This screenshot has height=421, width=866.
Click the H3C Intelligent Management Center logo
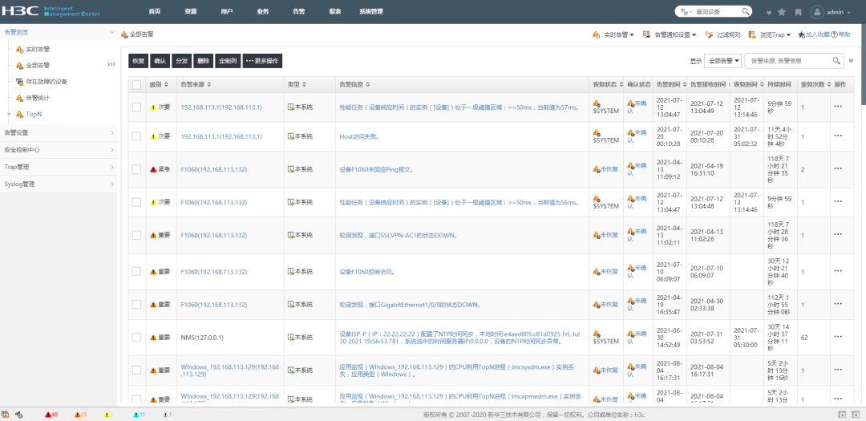click(51, 11)
